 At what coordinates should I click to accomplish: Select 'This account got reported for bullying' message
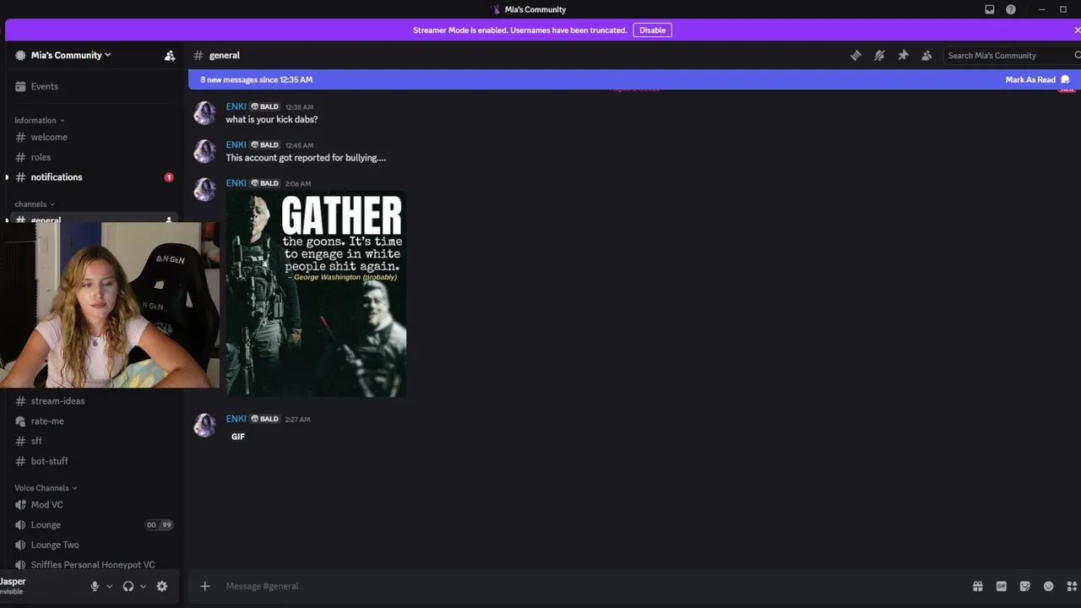click(x=306, y=158)
